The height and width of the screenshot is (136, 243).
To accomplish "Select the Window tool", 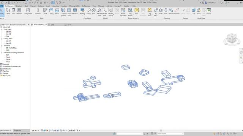I will coord(19,11).
